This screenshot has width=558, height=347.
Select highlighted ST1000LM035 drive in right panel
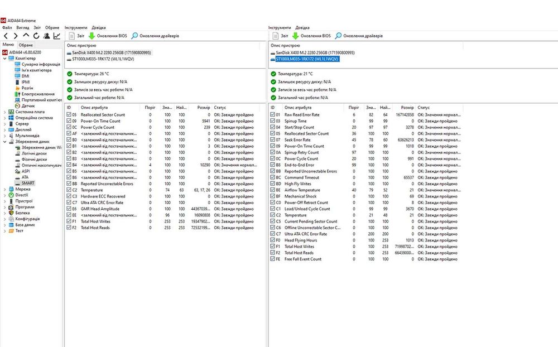click(x=307, y=59)
